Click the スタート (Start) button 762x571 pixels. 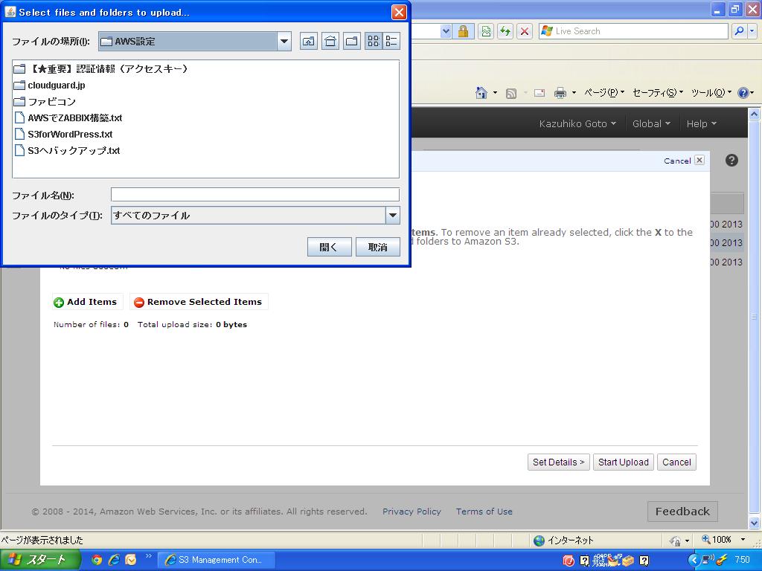(40, 560)
